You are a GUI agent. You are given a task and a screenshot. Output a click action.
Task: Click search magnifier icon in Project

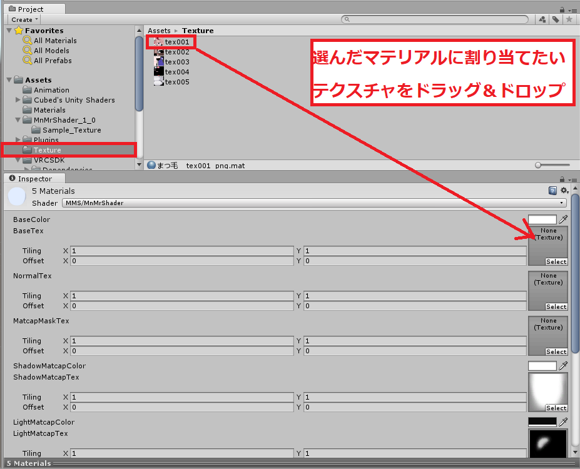click(347, 19)
